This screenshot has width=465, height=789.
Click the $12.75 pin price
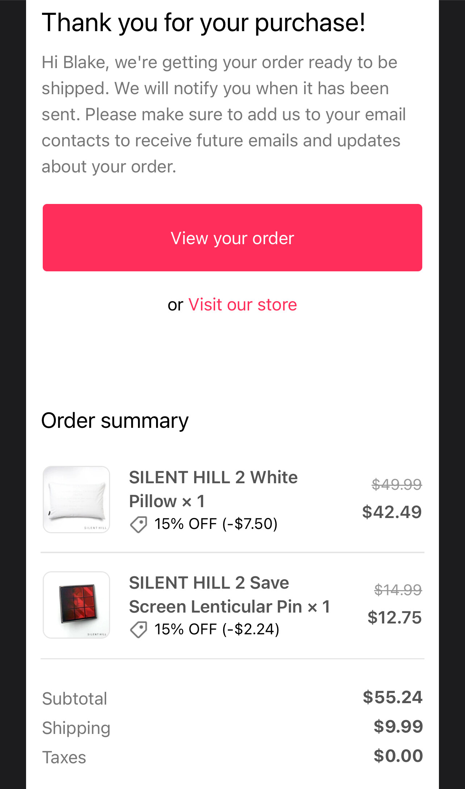tap(394, 617)
